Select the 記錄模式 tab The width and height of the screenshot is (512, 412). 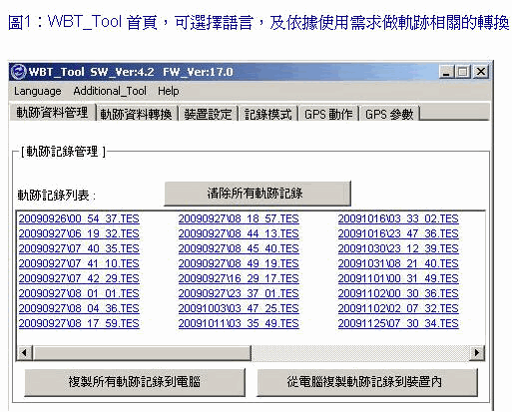tap(268, 114)
